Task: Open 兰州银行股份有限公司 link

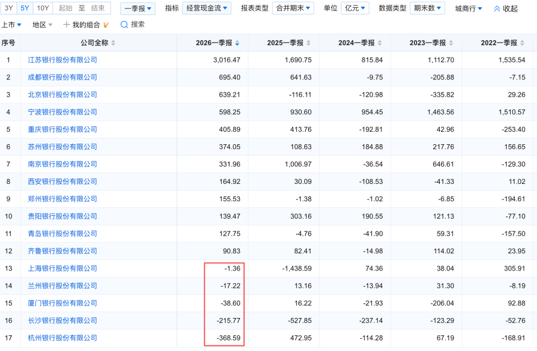Action: click(x=62, y=286)
